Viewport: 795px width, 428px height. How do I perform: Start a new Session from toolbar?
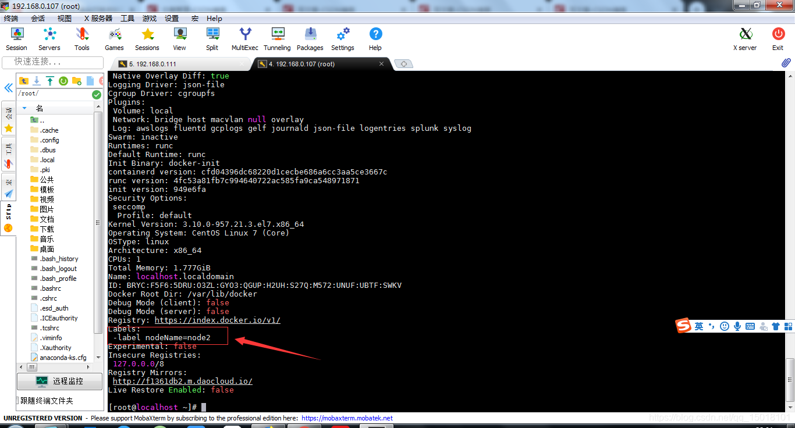[x=16, y=38]
